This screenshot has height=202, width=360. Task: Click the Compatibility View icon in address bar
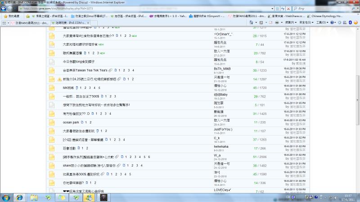click(277, 9)
